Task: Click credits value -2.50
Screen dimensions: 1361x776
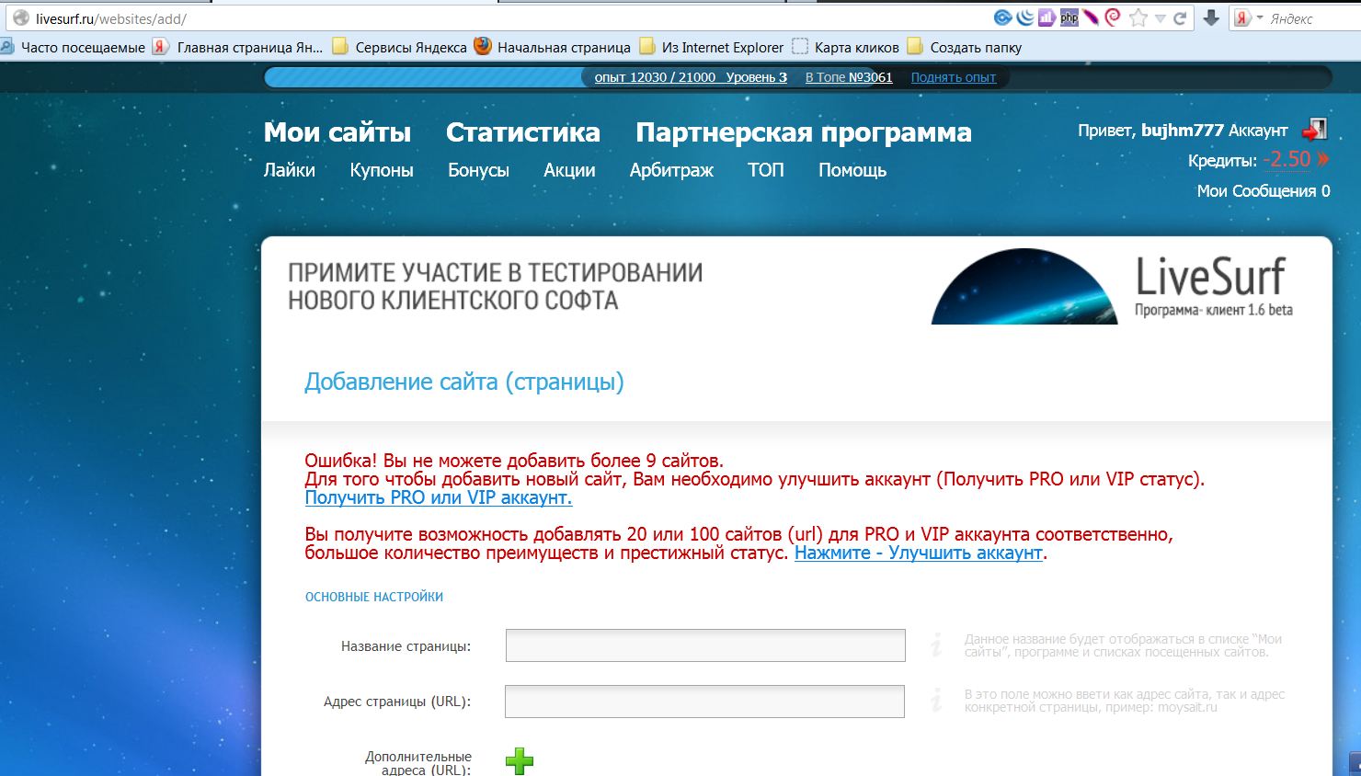Action: pyautogui.click(x=1287, y=159)
